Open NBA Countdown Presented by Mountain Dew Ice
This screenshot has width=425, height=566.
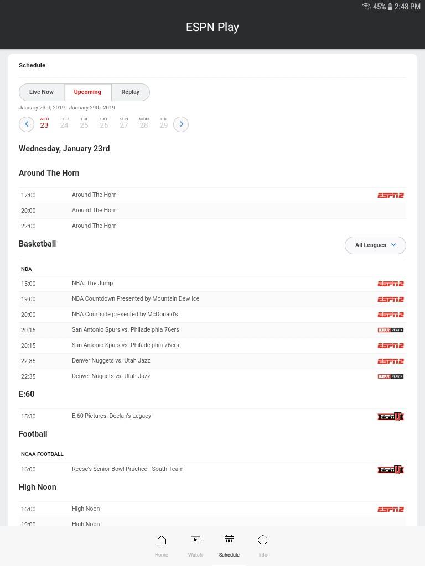[212, 299]
